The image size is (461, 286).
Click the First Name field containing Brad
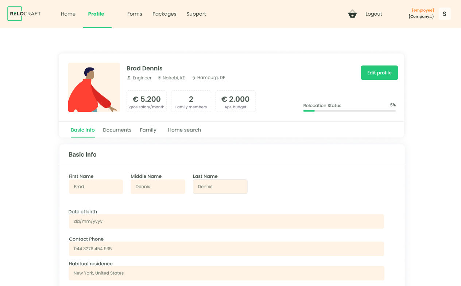96,187
